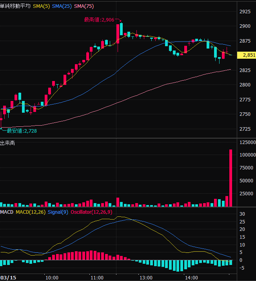Click the 14:00 time axis label

pos(191,278)
